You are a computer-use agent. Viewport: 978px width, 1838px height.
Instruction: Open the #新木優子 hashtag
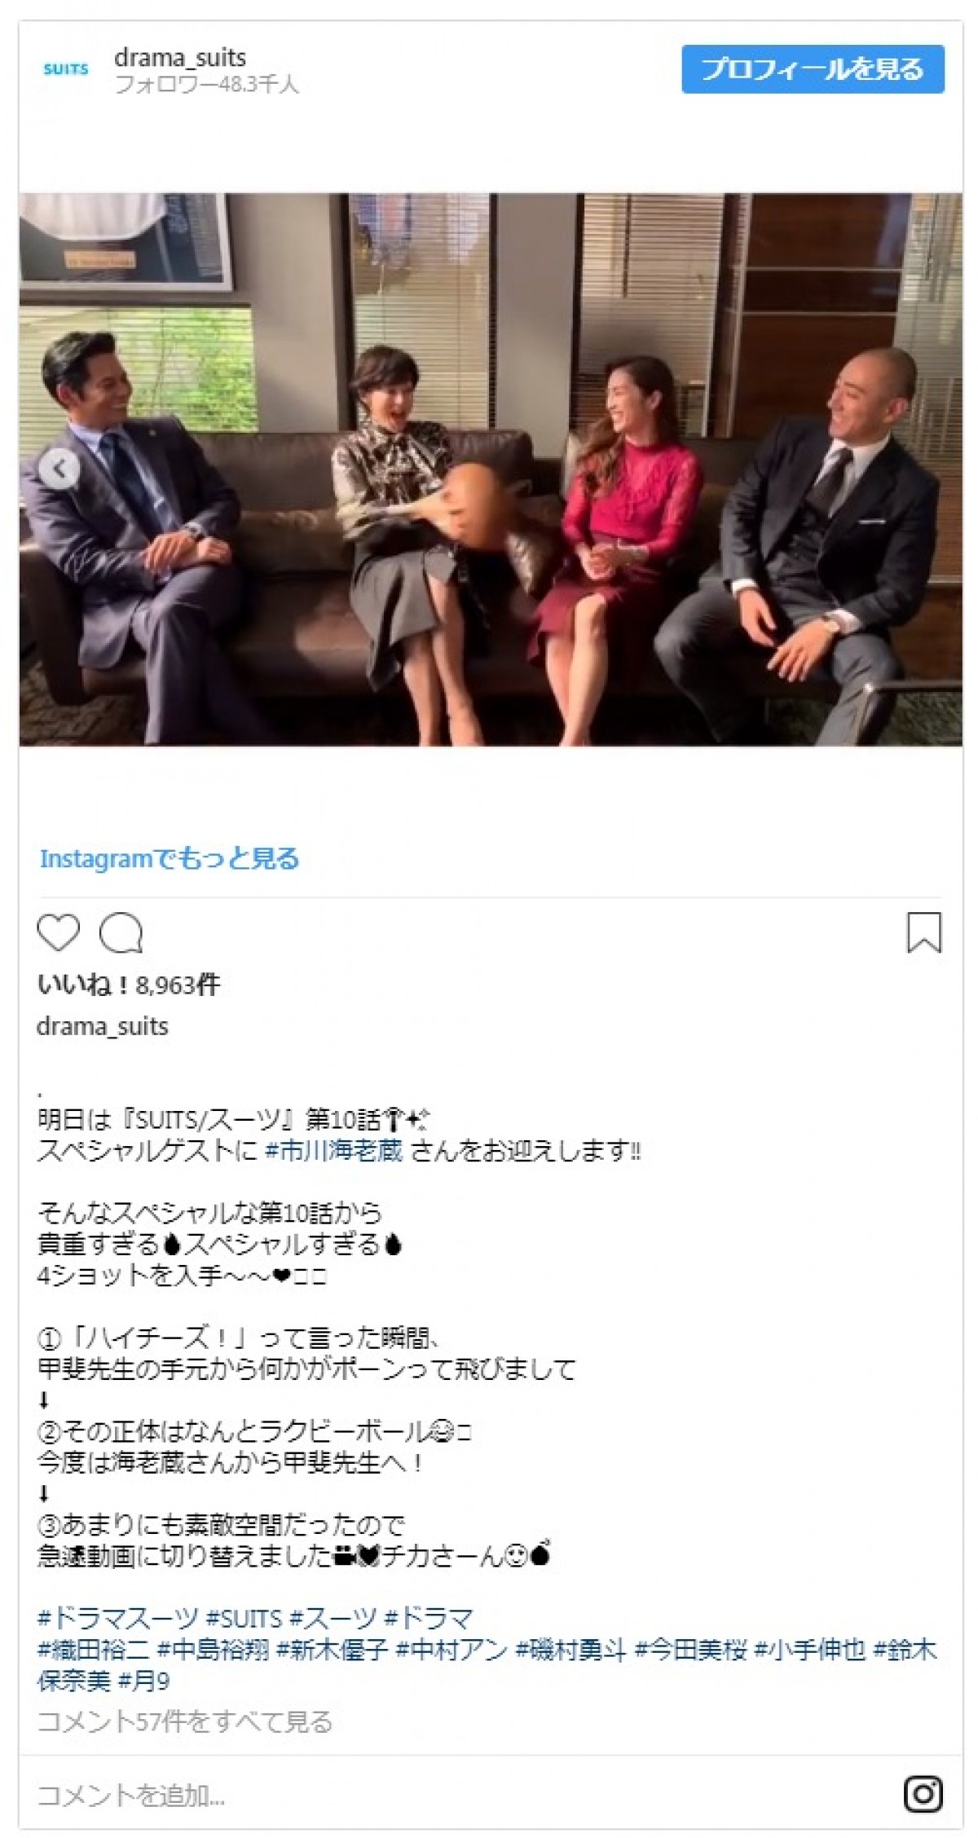[333, 1650]
